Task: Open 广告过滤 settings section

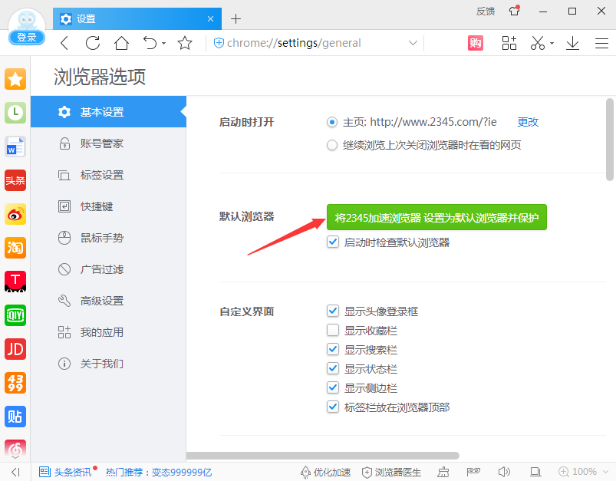Action: tap(108, 269)
